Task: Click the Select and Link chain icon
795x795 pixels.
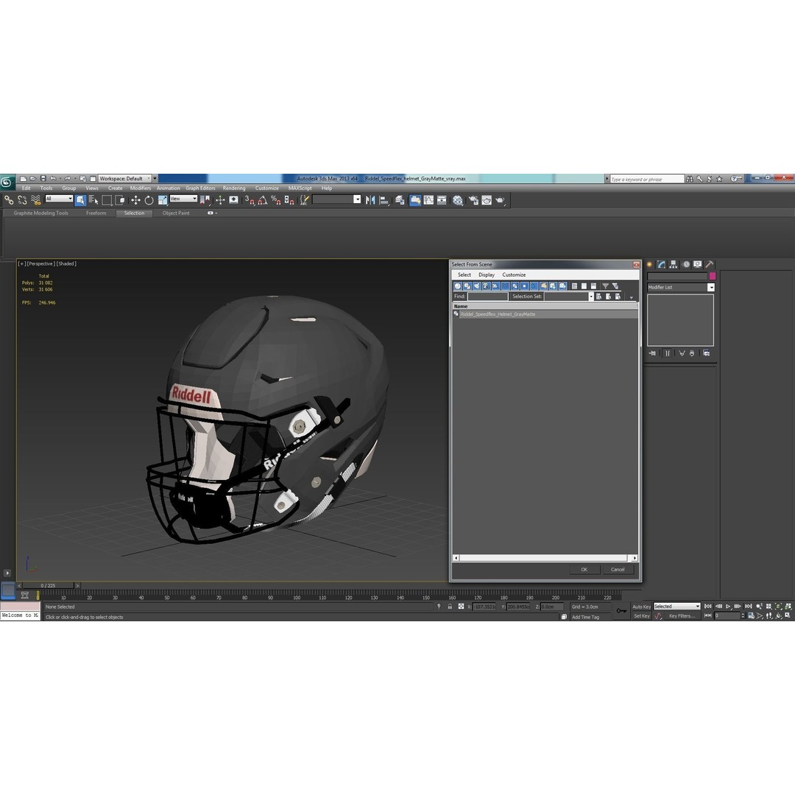Action: [9, 200]
